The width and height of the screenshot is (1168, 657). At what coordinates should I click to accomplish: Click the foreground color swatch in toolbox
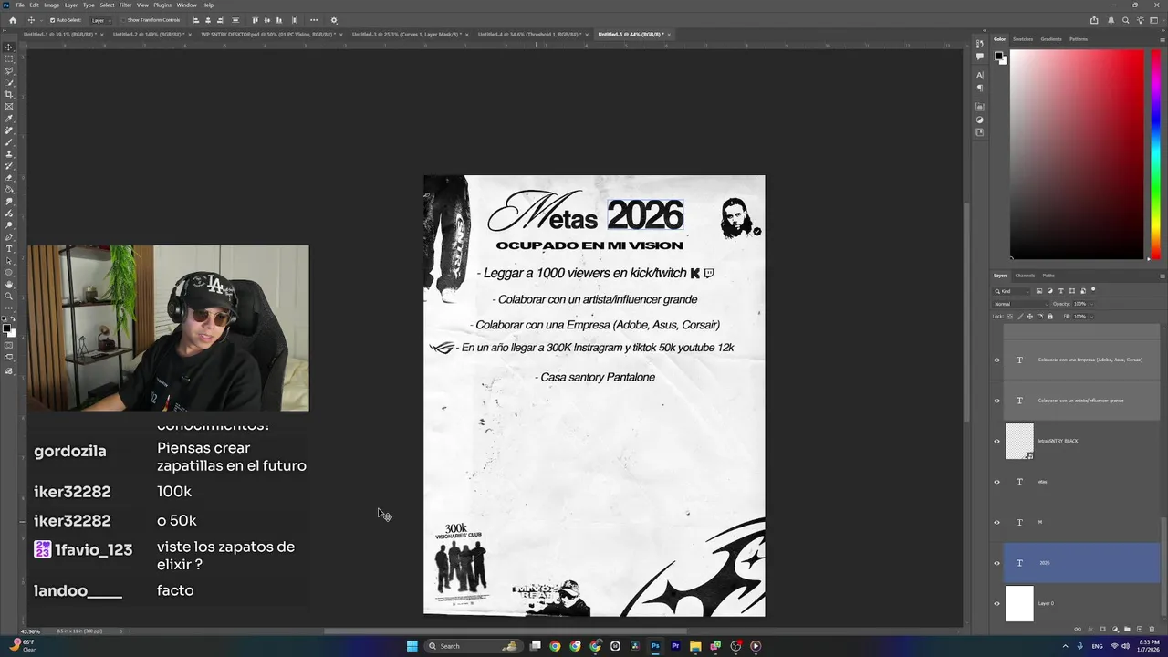pyautogui.click(x=6, y=328)
